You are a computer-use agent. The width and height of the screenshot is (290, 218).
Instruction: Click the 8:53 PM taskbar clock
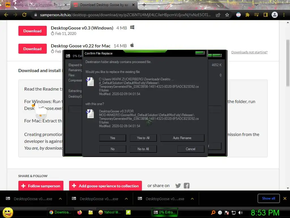click(x=265, y=213)
